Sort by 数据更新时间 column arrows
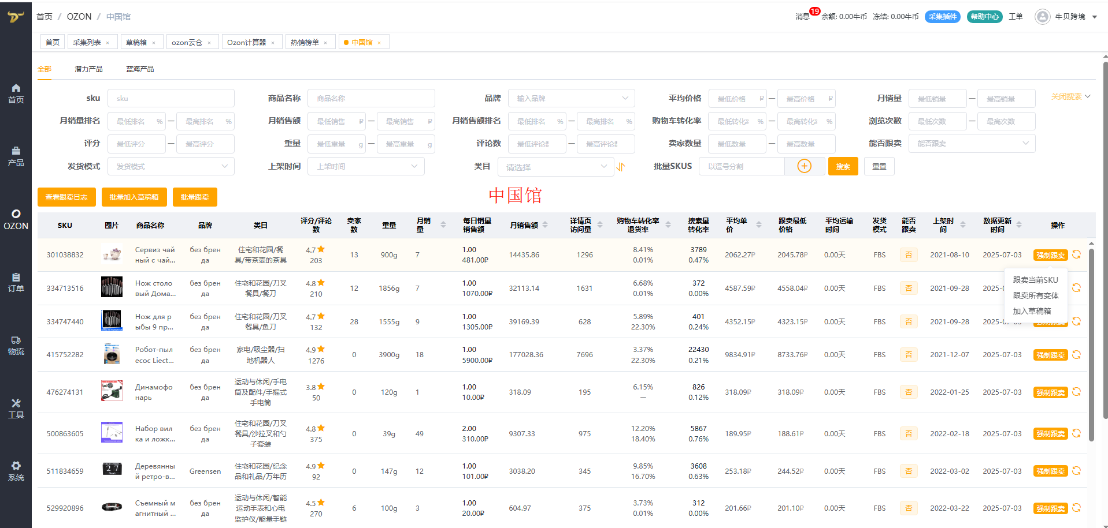 point(1019,225)
